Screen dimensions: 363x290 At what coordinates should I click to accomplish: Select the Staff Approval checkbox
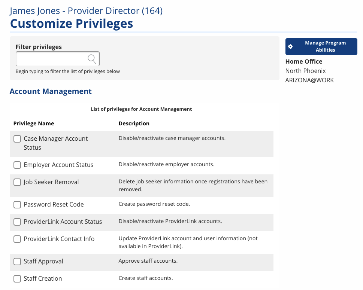click(17, 261)
